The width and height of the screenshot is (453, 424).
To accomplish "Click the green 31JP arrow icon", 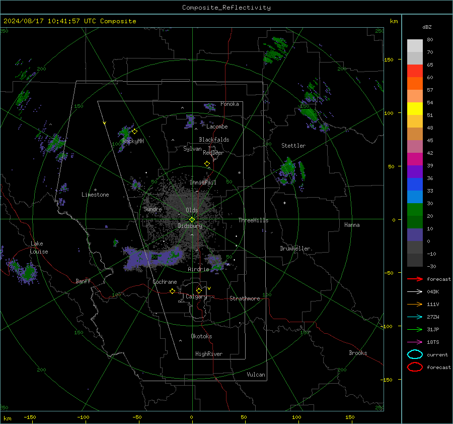I will (x=415, y=329).
